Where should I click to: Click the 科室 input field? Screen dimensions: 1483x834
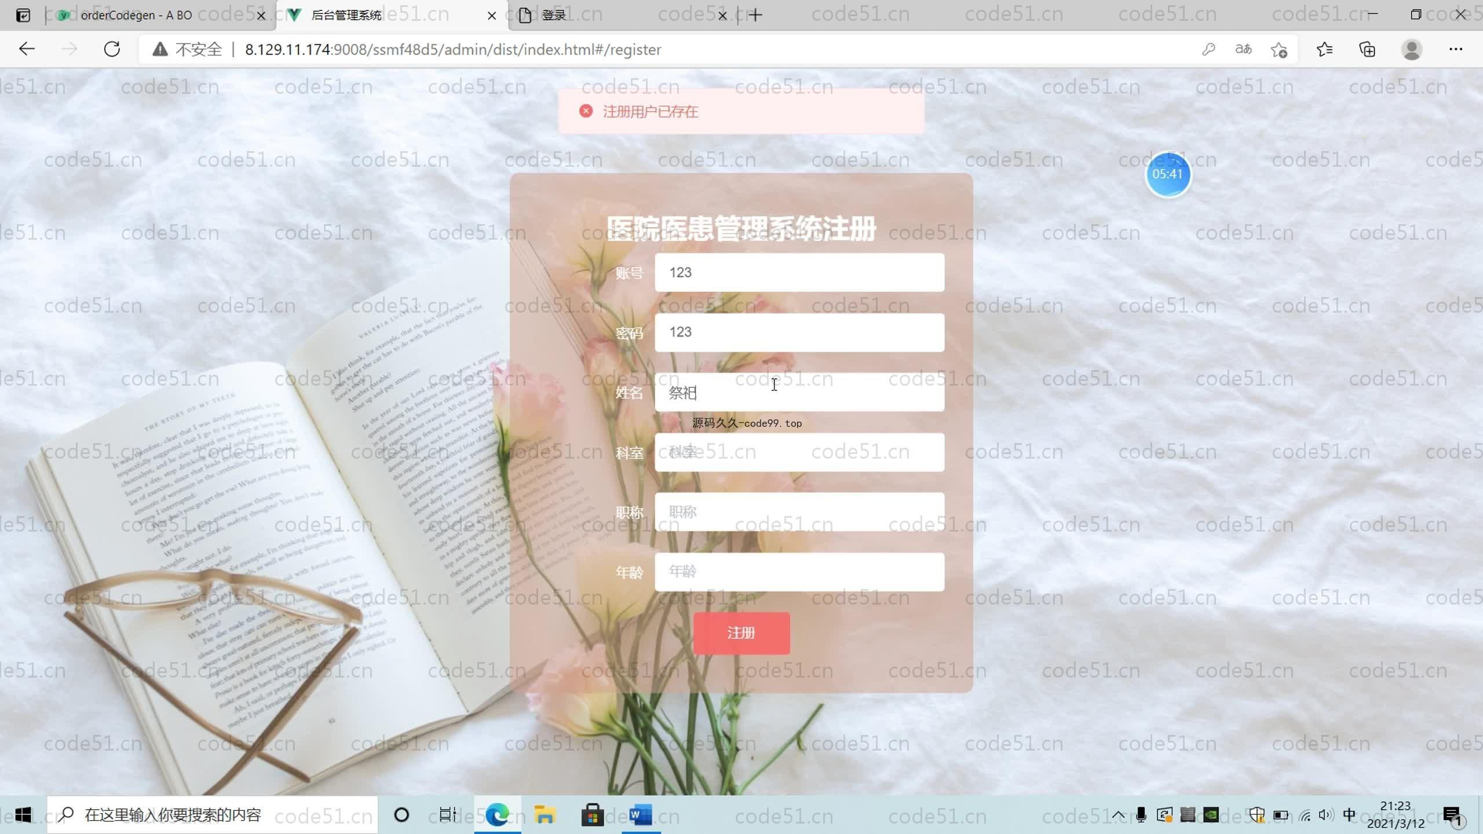click(799, 452)
